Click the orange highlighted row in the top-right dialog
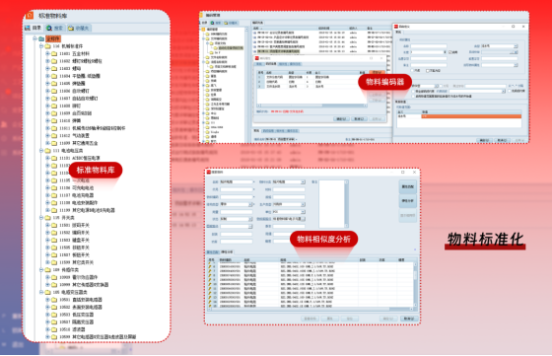Image resolution: width=552 pixels, height=356 pixels. 471,115
